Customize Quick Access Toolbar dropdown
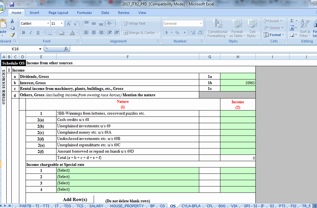The height and width of the screenshot is (208, 317). tap(41, 4)
